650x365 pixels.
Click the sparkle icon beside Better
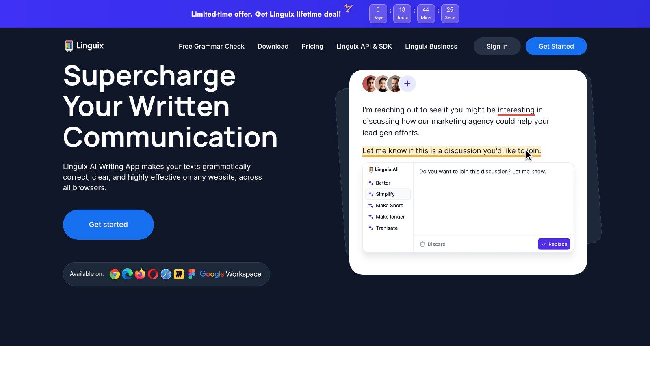click(371, 183)
